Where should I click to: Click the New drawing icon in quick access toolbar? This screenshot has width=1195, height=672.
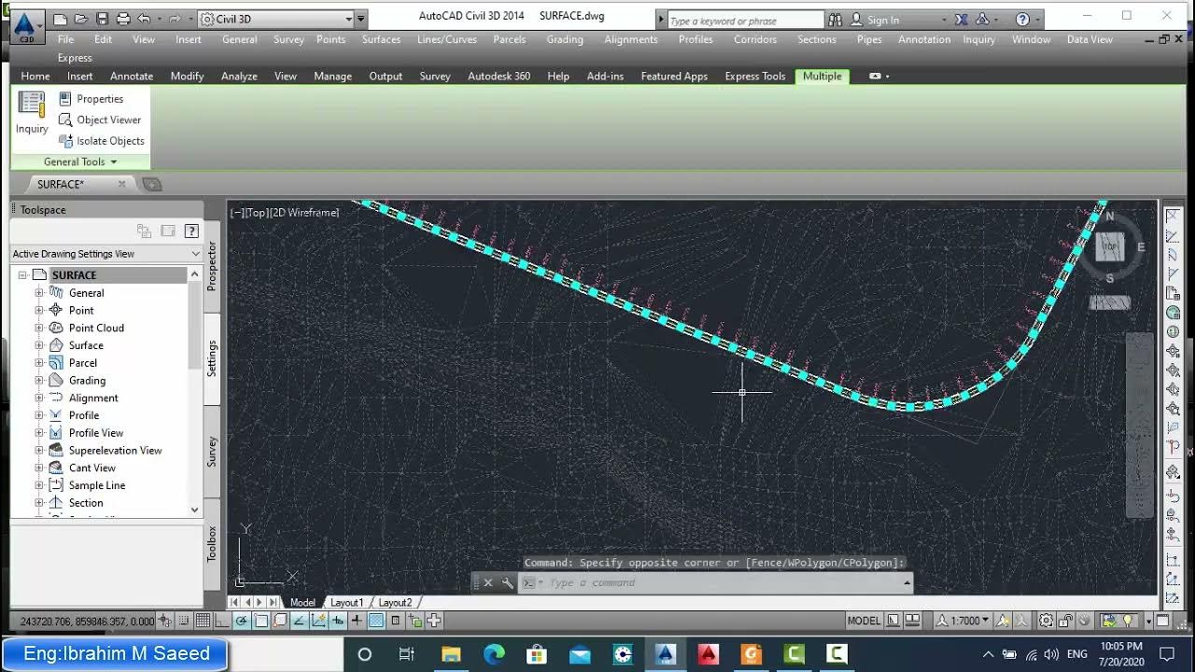pyautogui.click(x=60, y=19)
